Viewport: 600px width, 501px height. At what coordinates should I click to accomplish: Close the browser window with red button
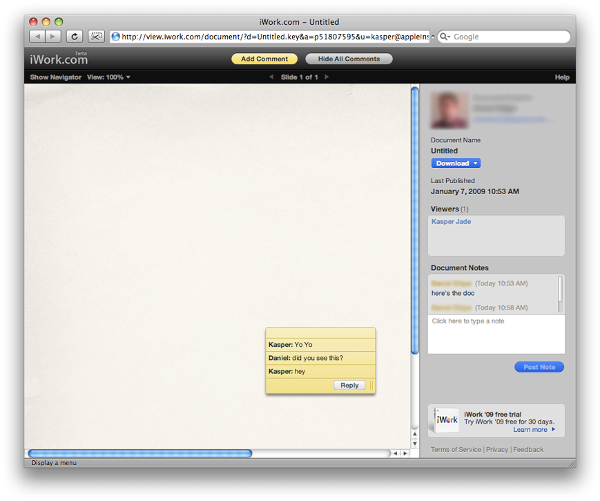(x=34, y=22)
